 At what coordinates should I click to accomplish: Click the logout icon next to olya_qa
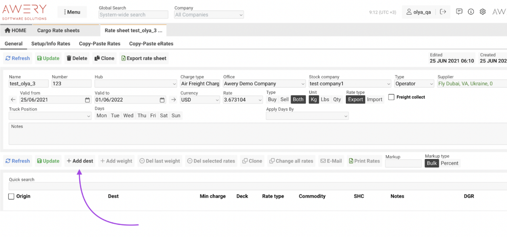tap(443, 12)
